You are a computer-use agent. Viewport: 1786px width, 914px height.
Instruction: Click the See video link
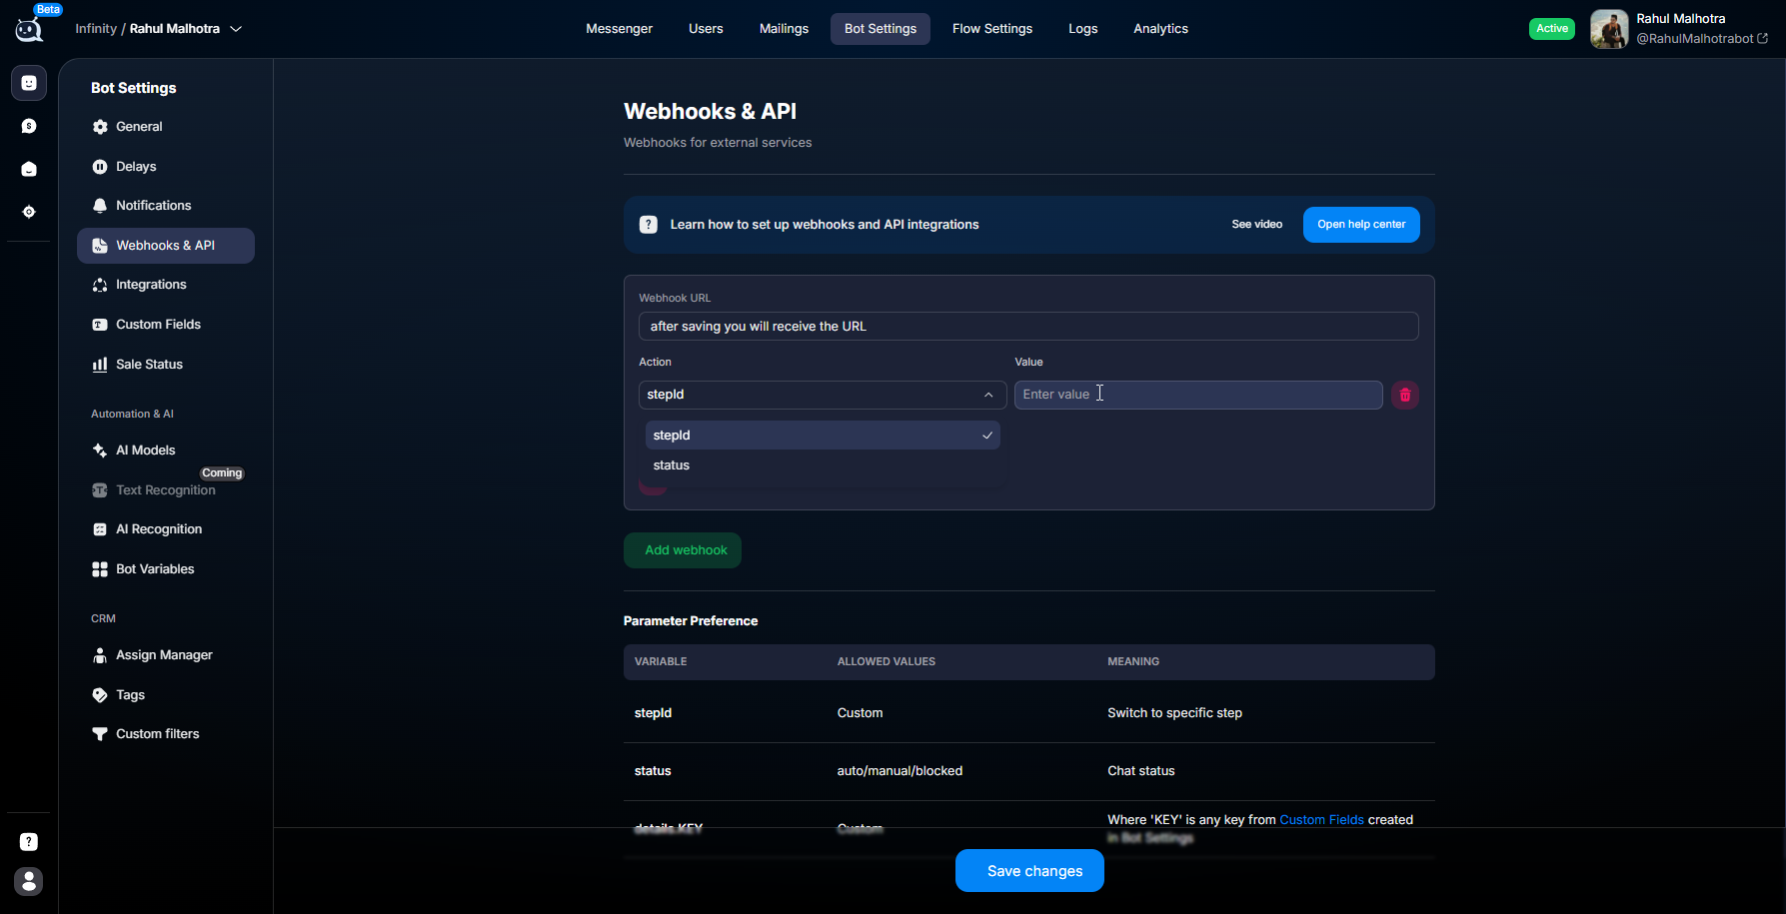coord(1256,225)
